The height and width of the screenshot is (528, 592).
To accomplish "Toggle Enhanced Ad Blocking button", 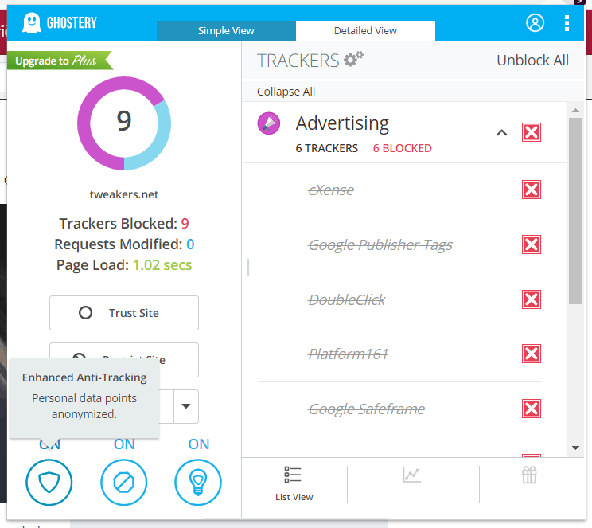I will pyautogui.click(x=124, y=482).
